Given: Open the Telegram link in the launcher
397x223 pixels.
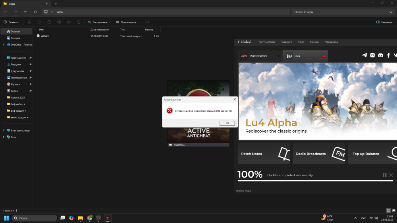Looking at the screenshot, I should click(364, 55).
